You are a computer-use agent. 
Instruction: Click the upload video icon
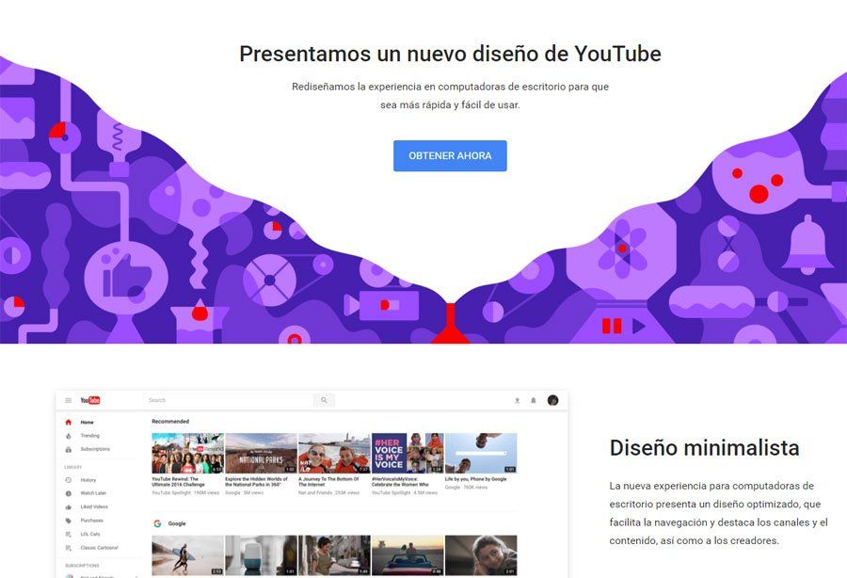tap(517, 400)
